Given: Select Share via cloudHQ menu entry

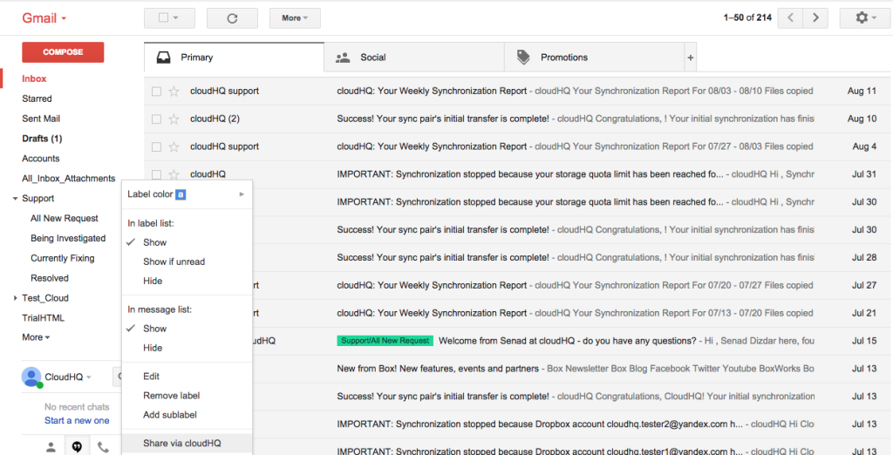Looking at the screenshot, I should (187, 444).
